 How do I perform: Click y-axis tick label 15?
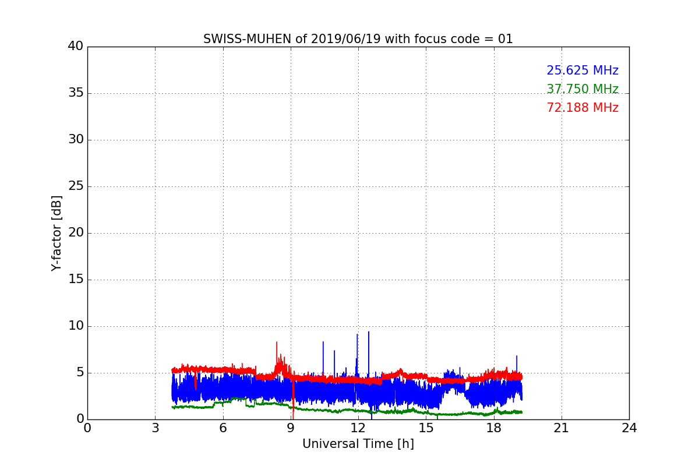[76, 280]
